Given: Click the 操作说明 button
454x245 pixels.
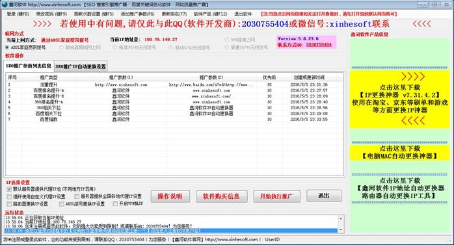Looking at the screenshot, I should coord(170,196).
